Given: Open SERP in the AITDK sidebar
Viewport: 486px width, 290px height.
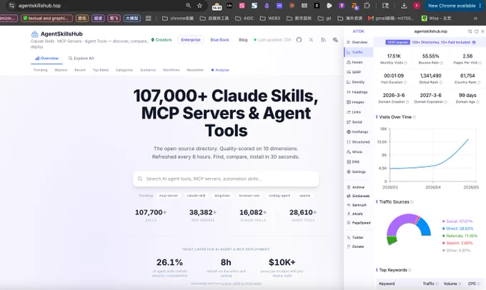Looking at the screenshot, I should (x=354, y=72).
